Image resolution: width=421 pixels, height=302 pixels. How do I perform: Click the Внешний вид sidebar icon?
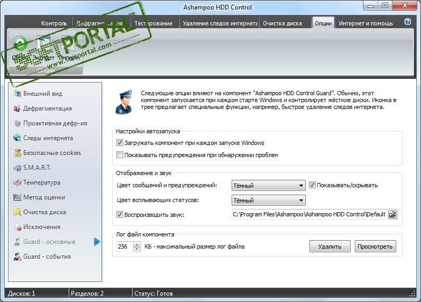coord(17,94)
